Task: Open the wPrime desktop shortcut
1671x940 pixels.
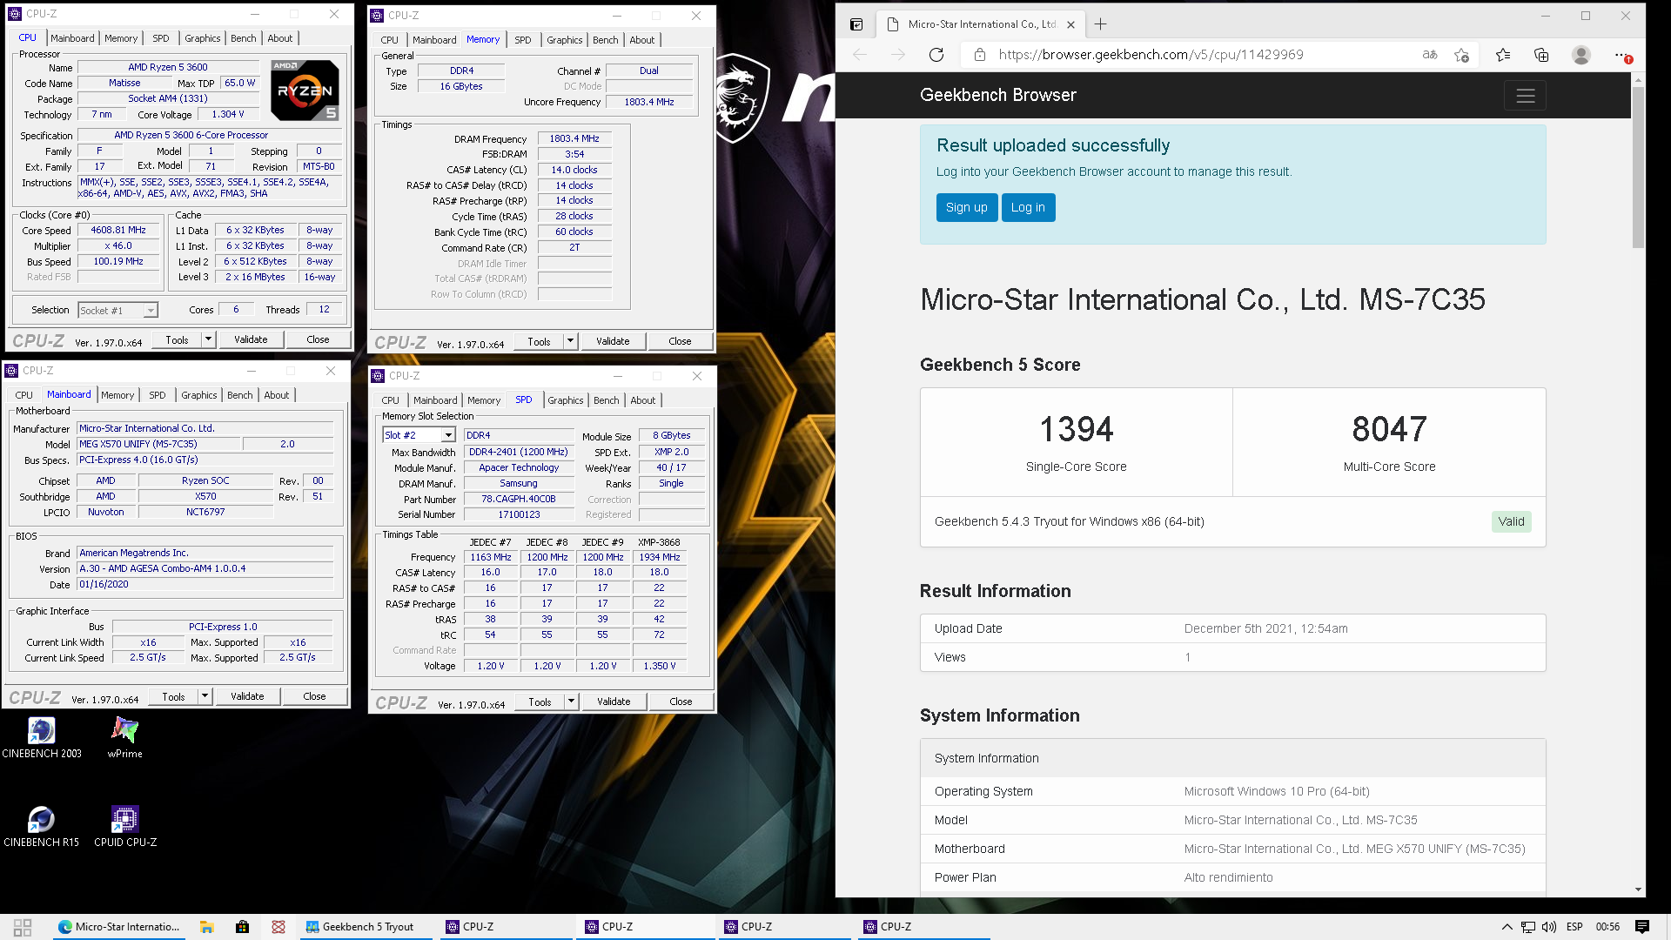Action: tap(124, 737)
